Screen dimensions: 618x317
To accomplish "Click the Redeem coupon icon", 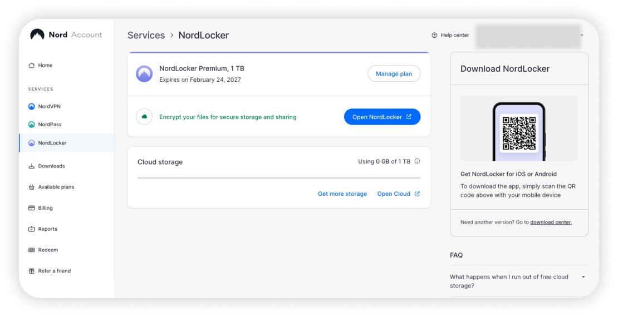I will pyautogui.click(x=32, y=250).
